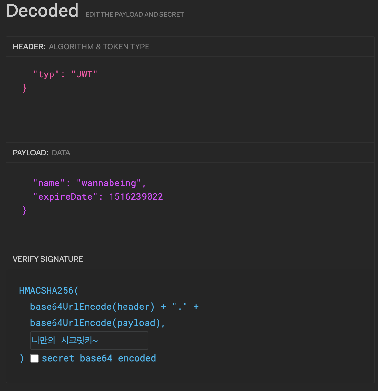Click the "JWT" value in header editor
The height and width of the screenshot is (391, 378).
84,74
